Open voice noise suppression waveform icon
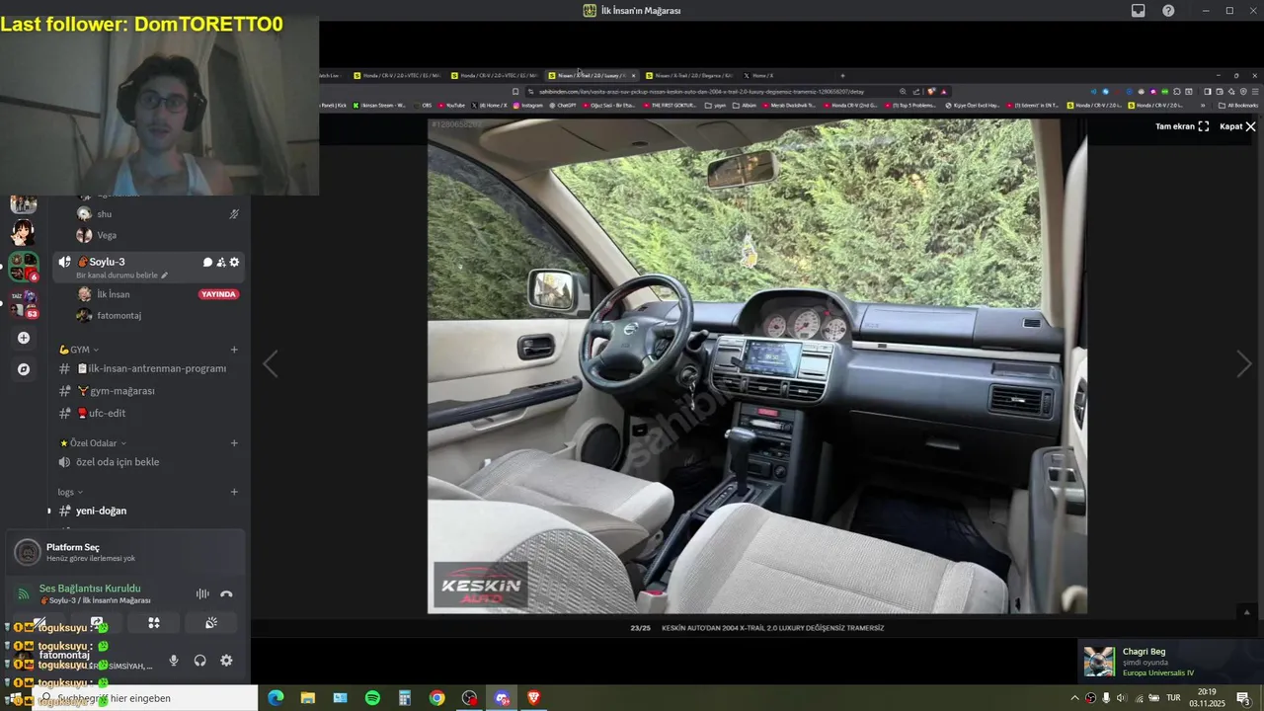Viewport: 1264px width, 711px height. [202, 593]
